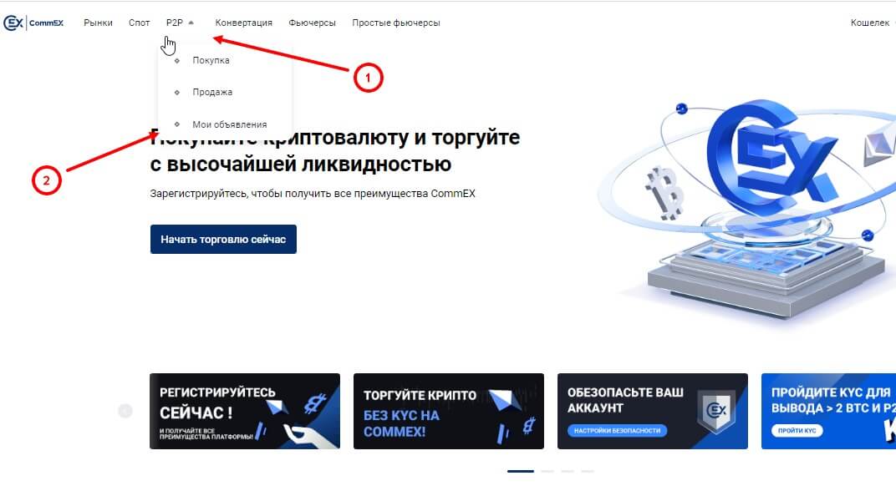Open the Регистрируйтесь сейчас banner

tap(245, 411)
